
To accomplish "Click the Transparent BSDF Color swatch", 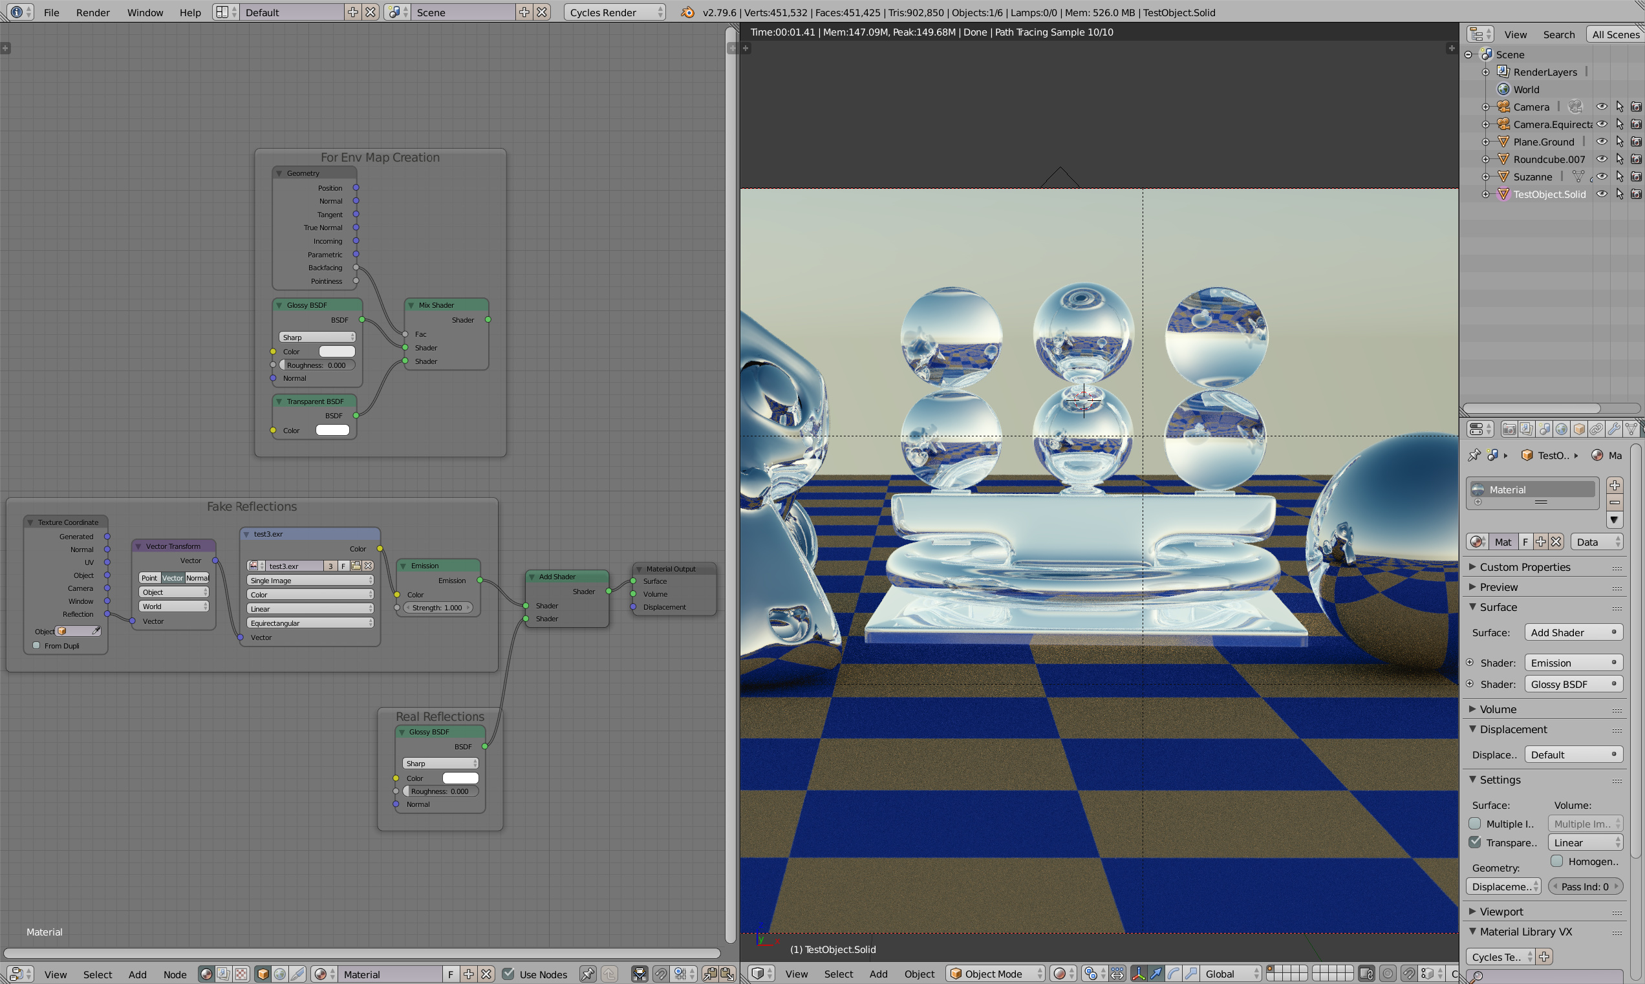I will 333,430.
